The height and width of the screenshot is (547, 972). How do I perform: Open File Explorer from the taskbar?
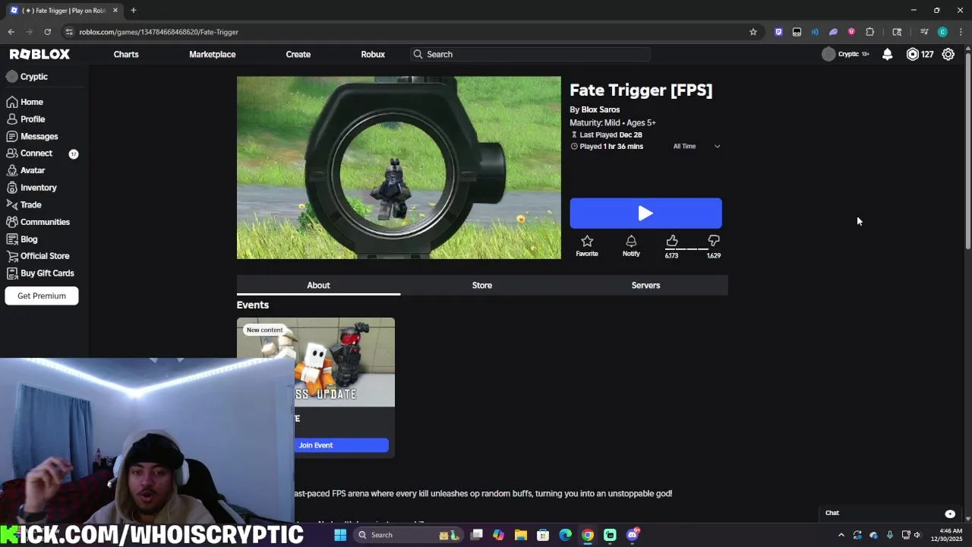click(520, 535)
